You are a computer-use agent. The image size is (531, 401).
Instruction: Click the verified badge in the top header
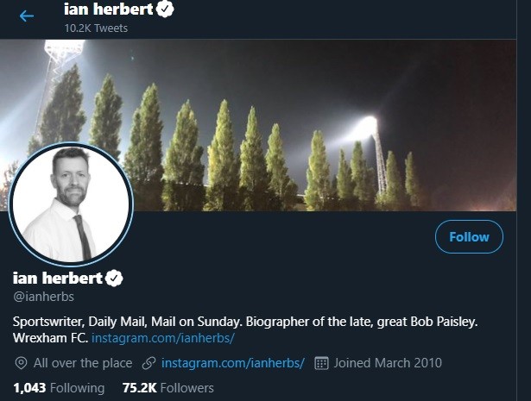click(x=165, y=9)
